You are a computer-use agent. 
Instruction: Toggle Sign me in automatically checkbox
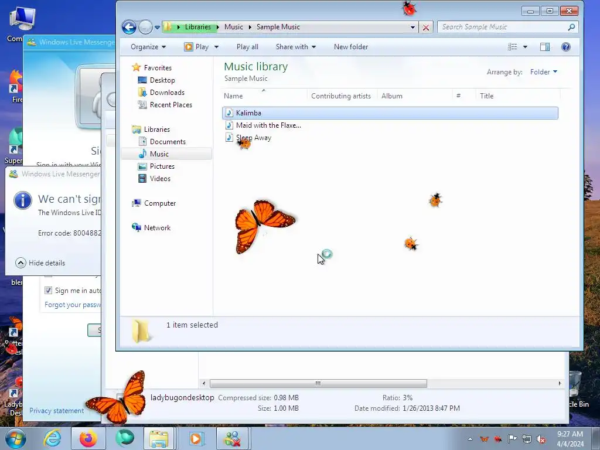(48, 291)
